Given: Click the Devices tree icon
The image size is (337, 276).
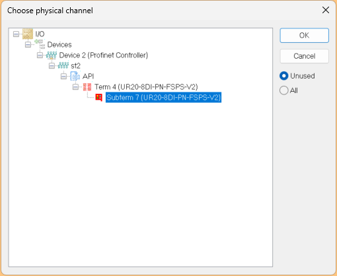Looking at the screenshot, I should click(40, 44).
